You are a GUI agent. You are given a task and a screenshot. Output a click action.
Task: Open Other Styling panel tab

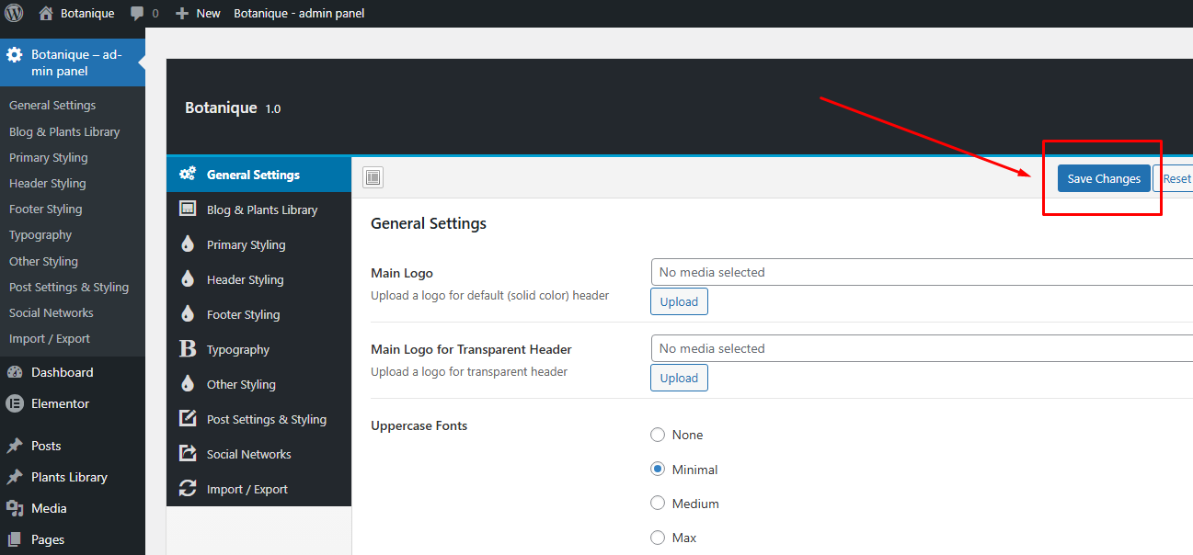coord(258,384)
